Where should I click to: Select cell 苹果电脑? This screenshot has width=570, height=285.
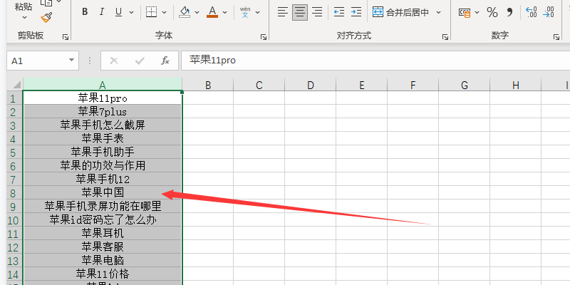[103, 260]
